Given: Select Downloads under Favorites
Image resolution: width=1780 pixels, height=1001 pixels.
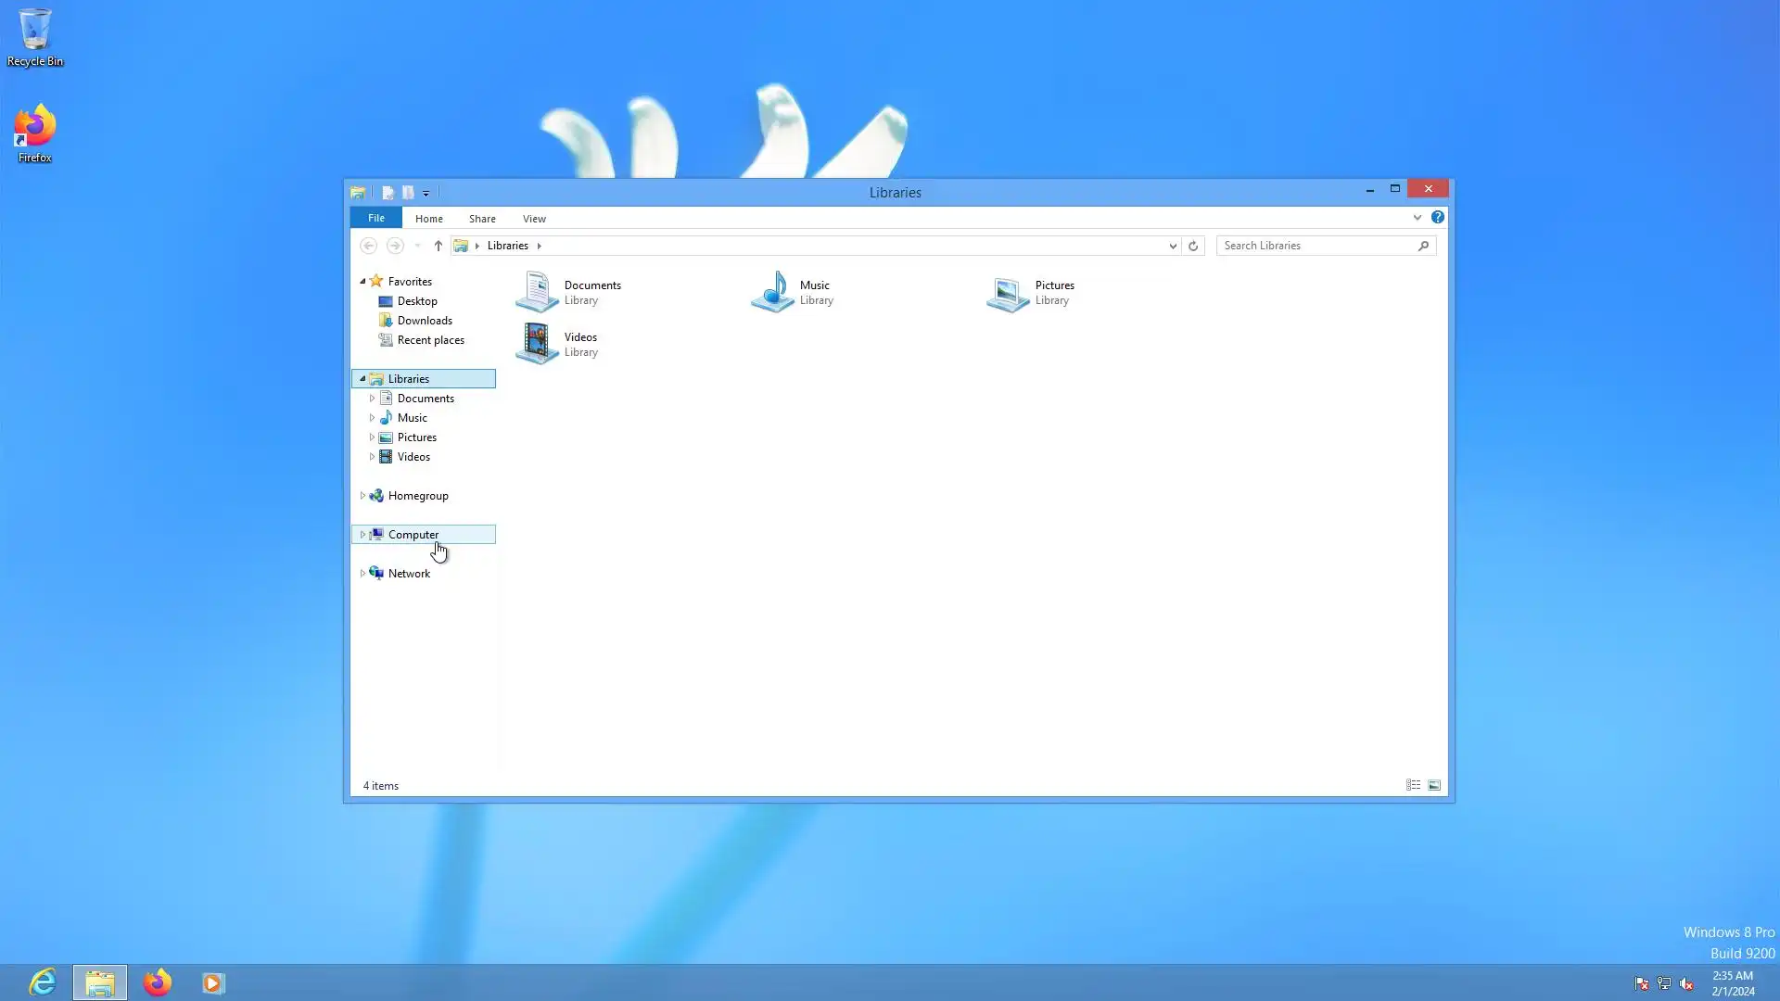Looking at the screenshot, I should [x=425, y=321].
